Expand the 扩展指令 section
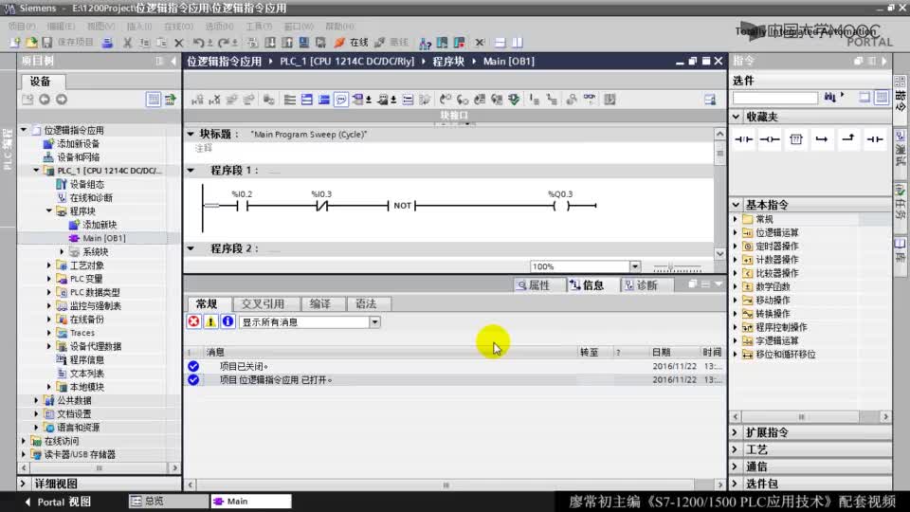 click(x=736, y=433)
